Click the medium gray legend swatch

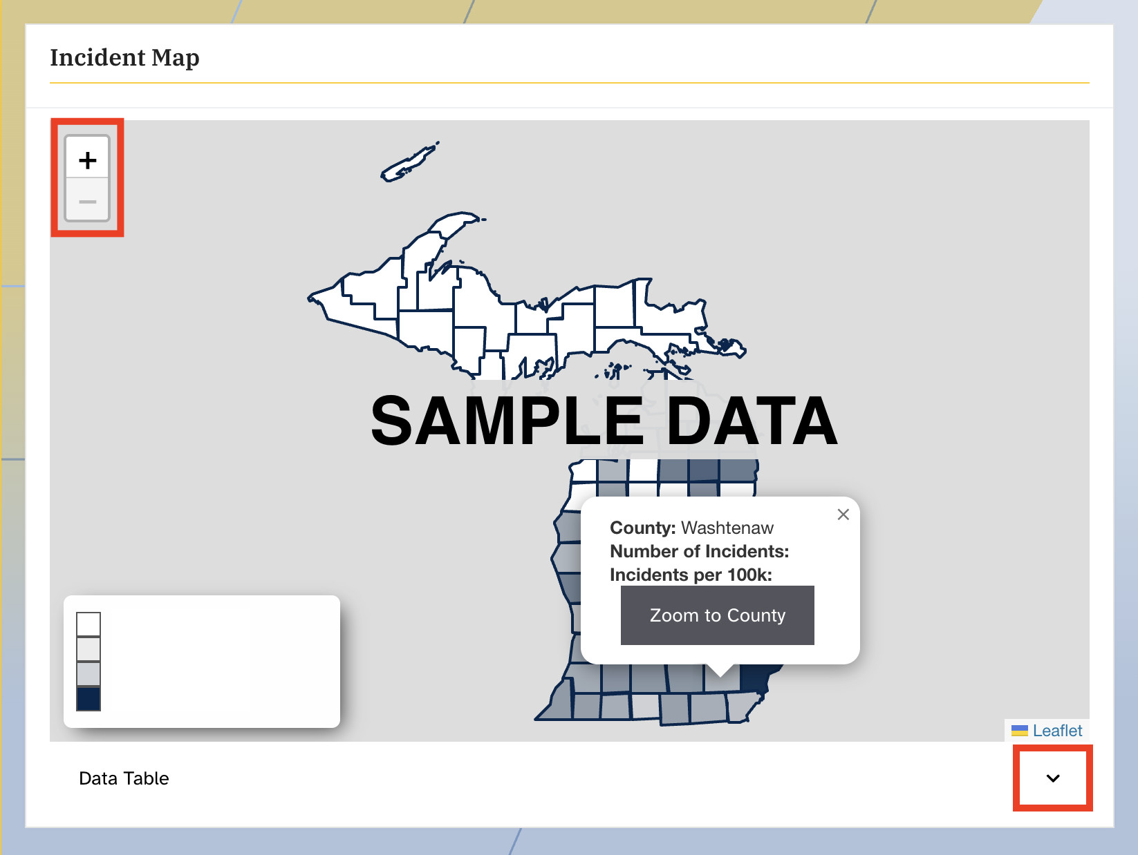tap(88, 674)
